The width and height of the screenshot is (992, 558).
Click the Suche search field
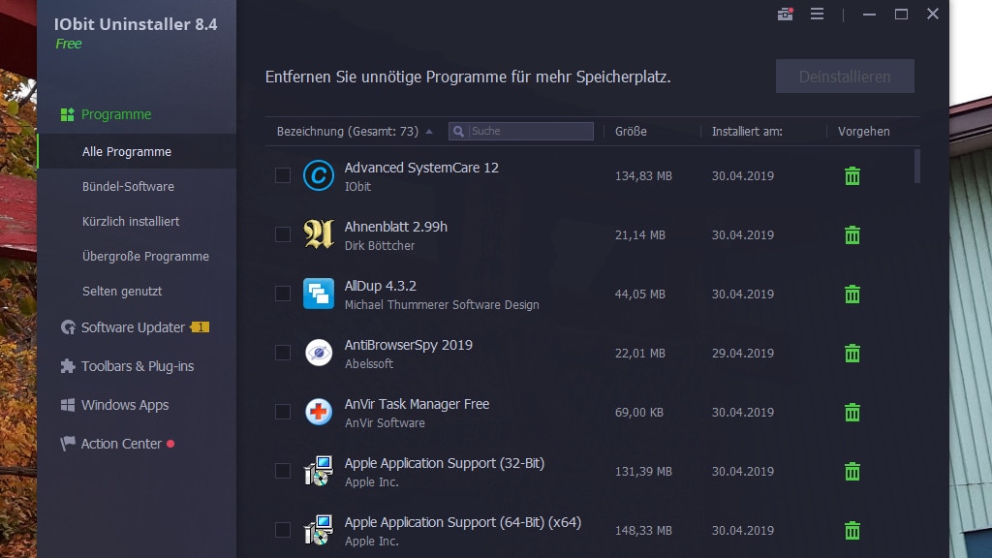(520, 131)
